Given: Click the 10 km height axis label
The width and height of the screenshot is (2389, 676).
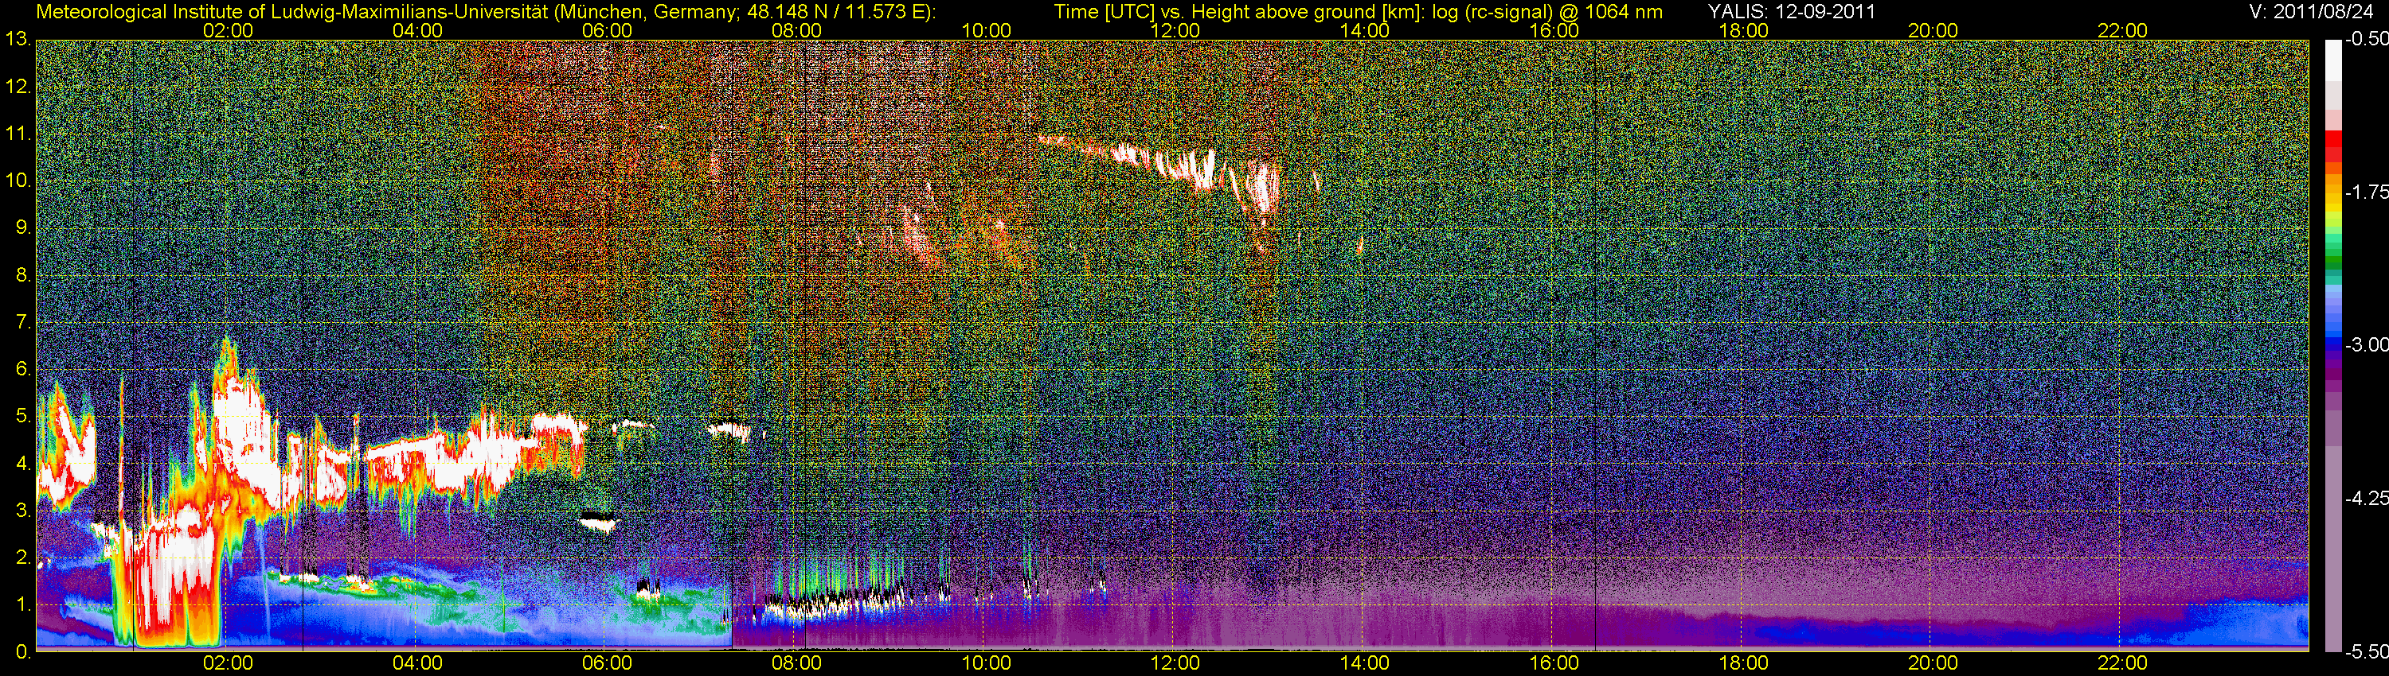Looking at the screenshot, I should (x=18, y=181).
